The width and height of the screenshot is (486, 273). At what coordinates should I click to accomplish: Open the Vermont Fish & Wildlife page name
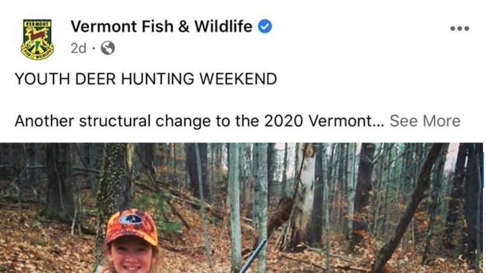(161, 27)
